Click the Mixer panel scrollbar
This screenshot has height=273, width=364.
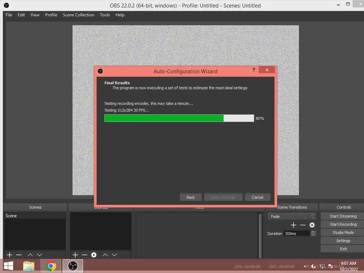tap(260, 236)
